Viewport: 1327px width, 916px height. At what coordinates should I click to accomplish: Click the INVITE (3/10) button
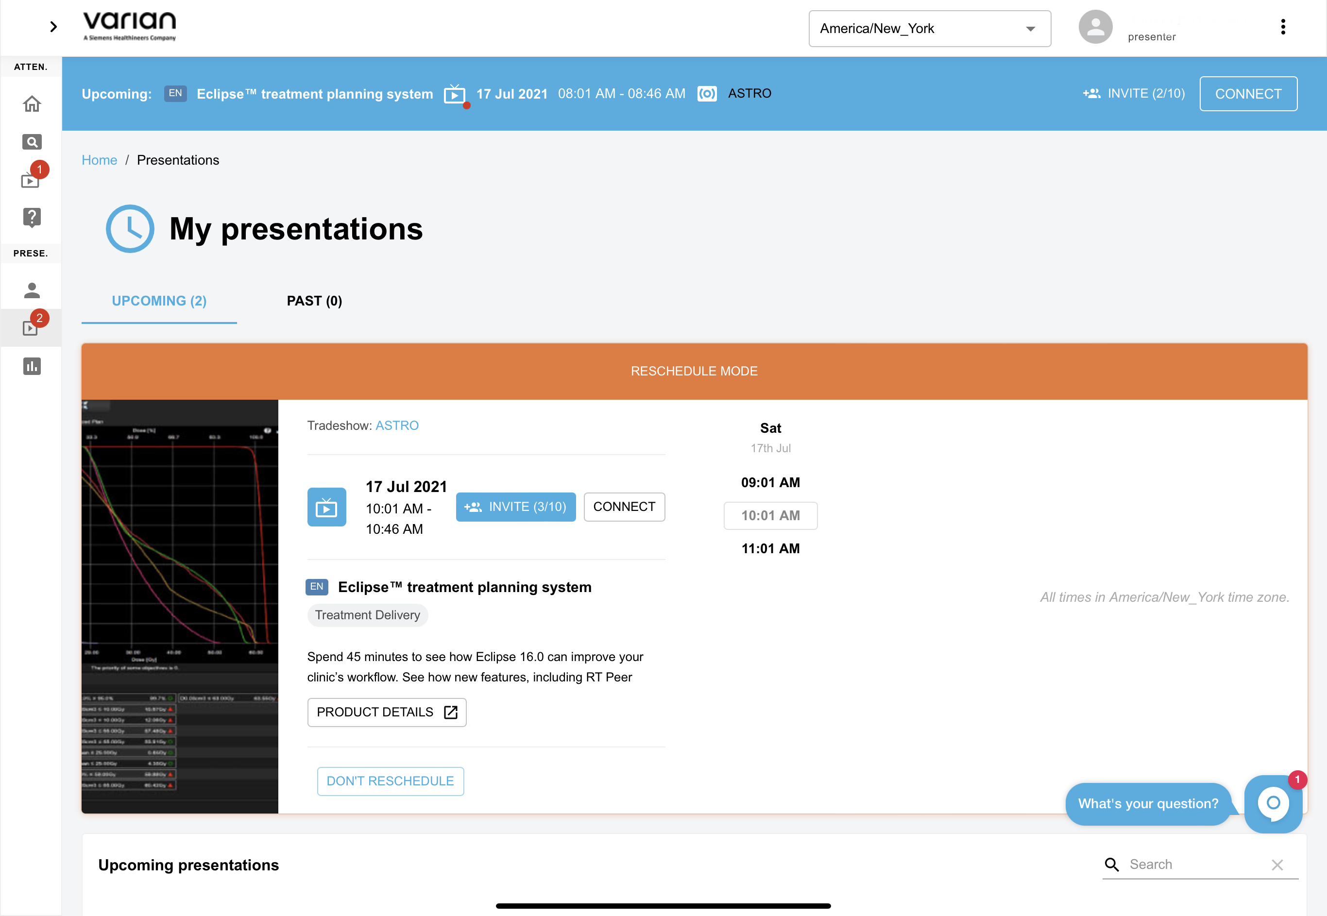515,507
